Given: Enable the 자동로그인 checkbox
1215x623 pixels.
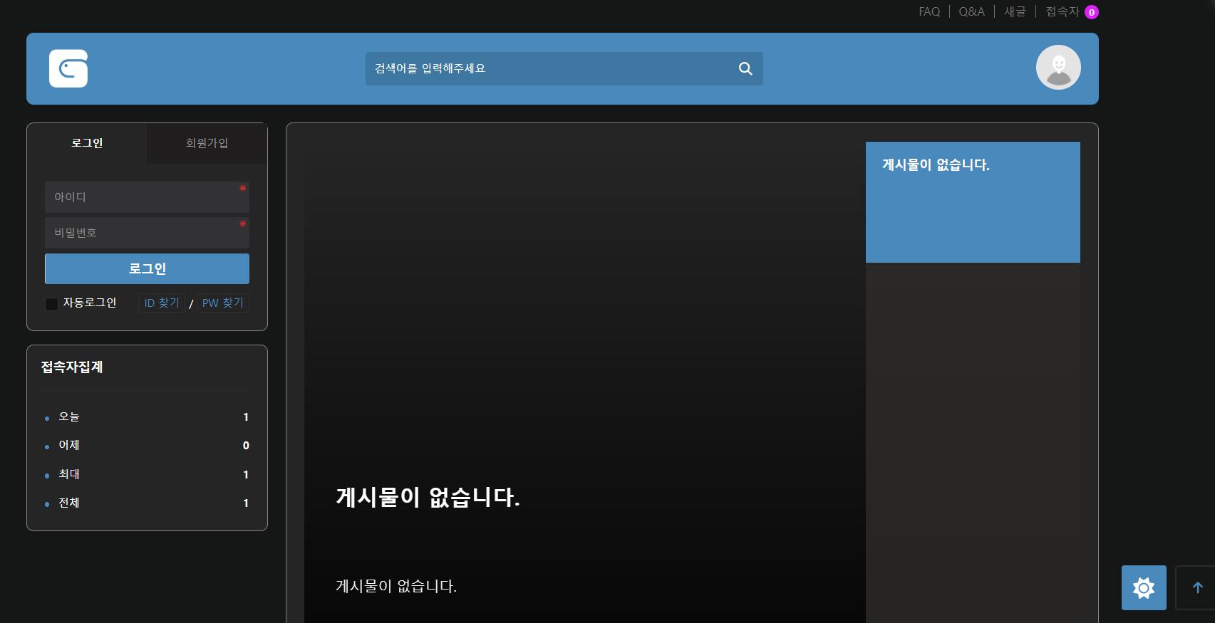Looking at the screenshot, I should click(x=51, y=304).
